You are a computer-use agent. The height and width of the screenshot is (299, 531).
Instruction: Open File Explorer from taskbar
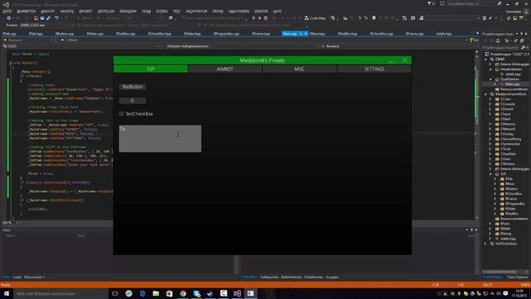pyautogui.click(x=156, y=293)
